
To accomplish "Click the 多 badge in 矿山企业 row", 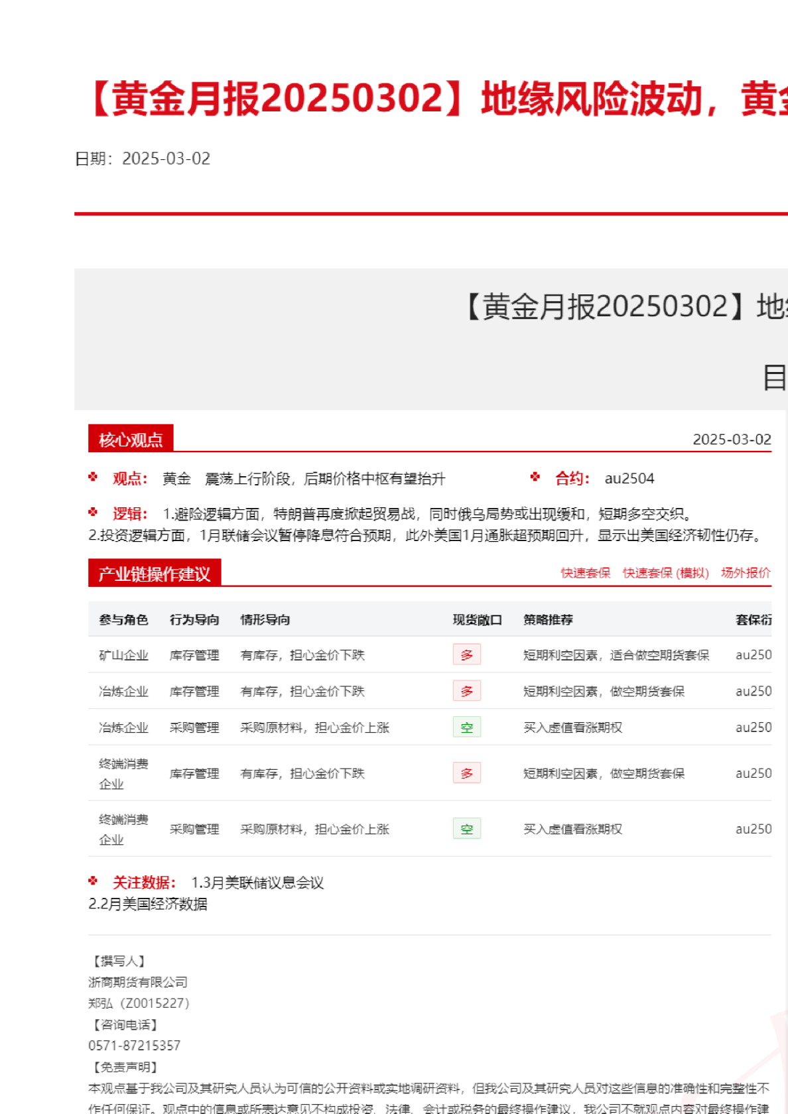I will tap(466, 655).
